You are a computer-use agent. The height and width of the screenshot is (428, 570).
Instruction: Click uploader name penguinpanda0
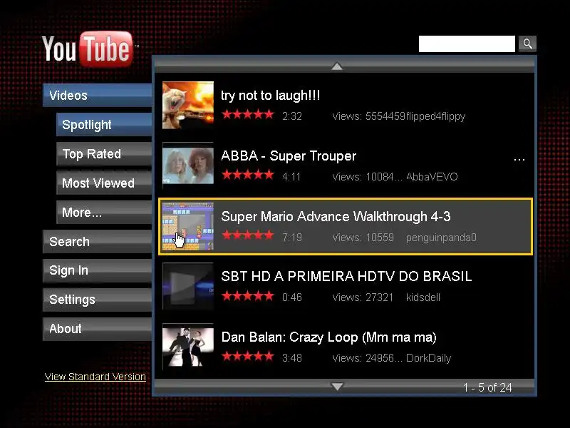point(441,238)
